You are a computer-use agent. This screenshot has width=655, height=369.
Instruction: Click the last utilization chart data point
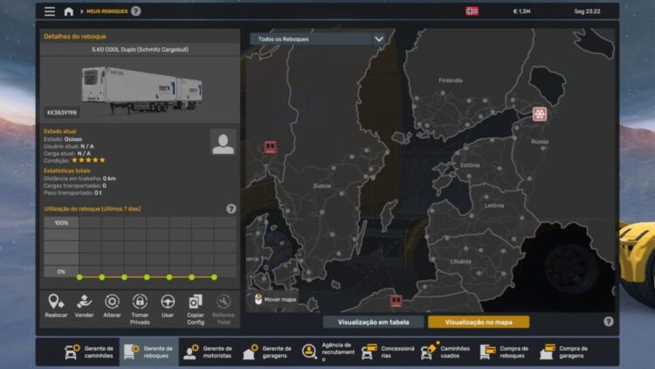pyautogui.click(x=214, y=277)
